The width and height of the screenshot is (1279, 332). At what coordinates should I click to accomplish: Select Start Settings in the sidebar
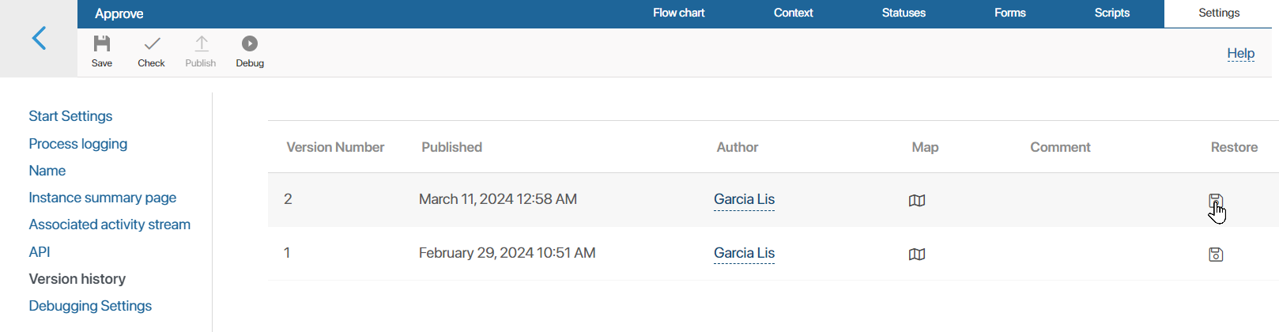tap(70, 116)
